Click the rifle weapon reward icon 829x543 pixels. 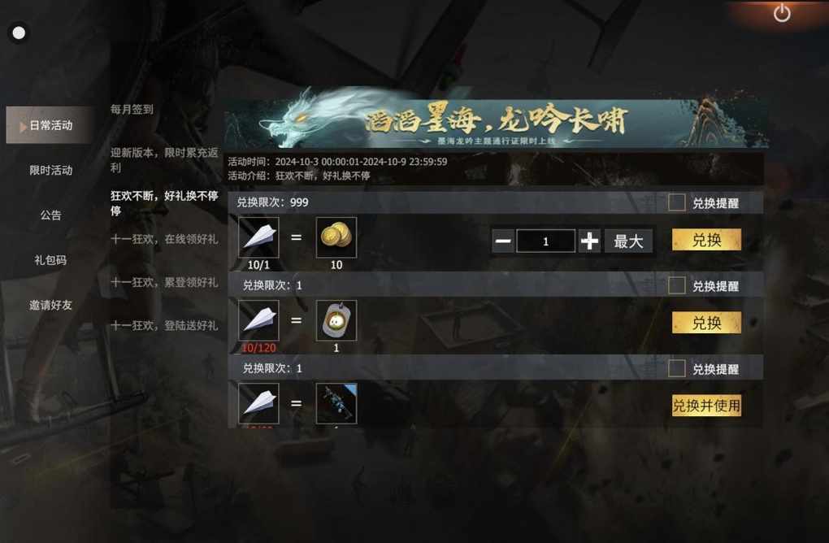(336, 403)
